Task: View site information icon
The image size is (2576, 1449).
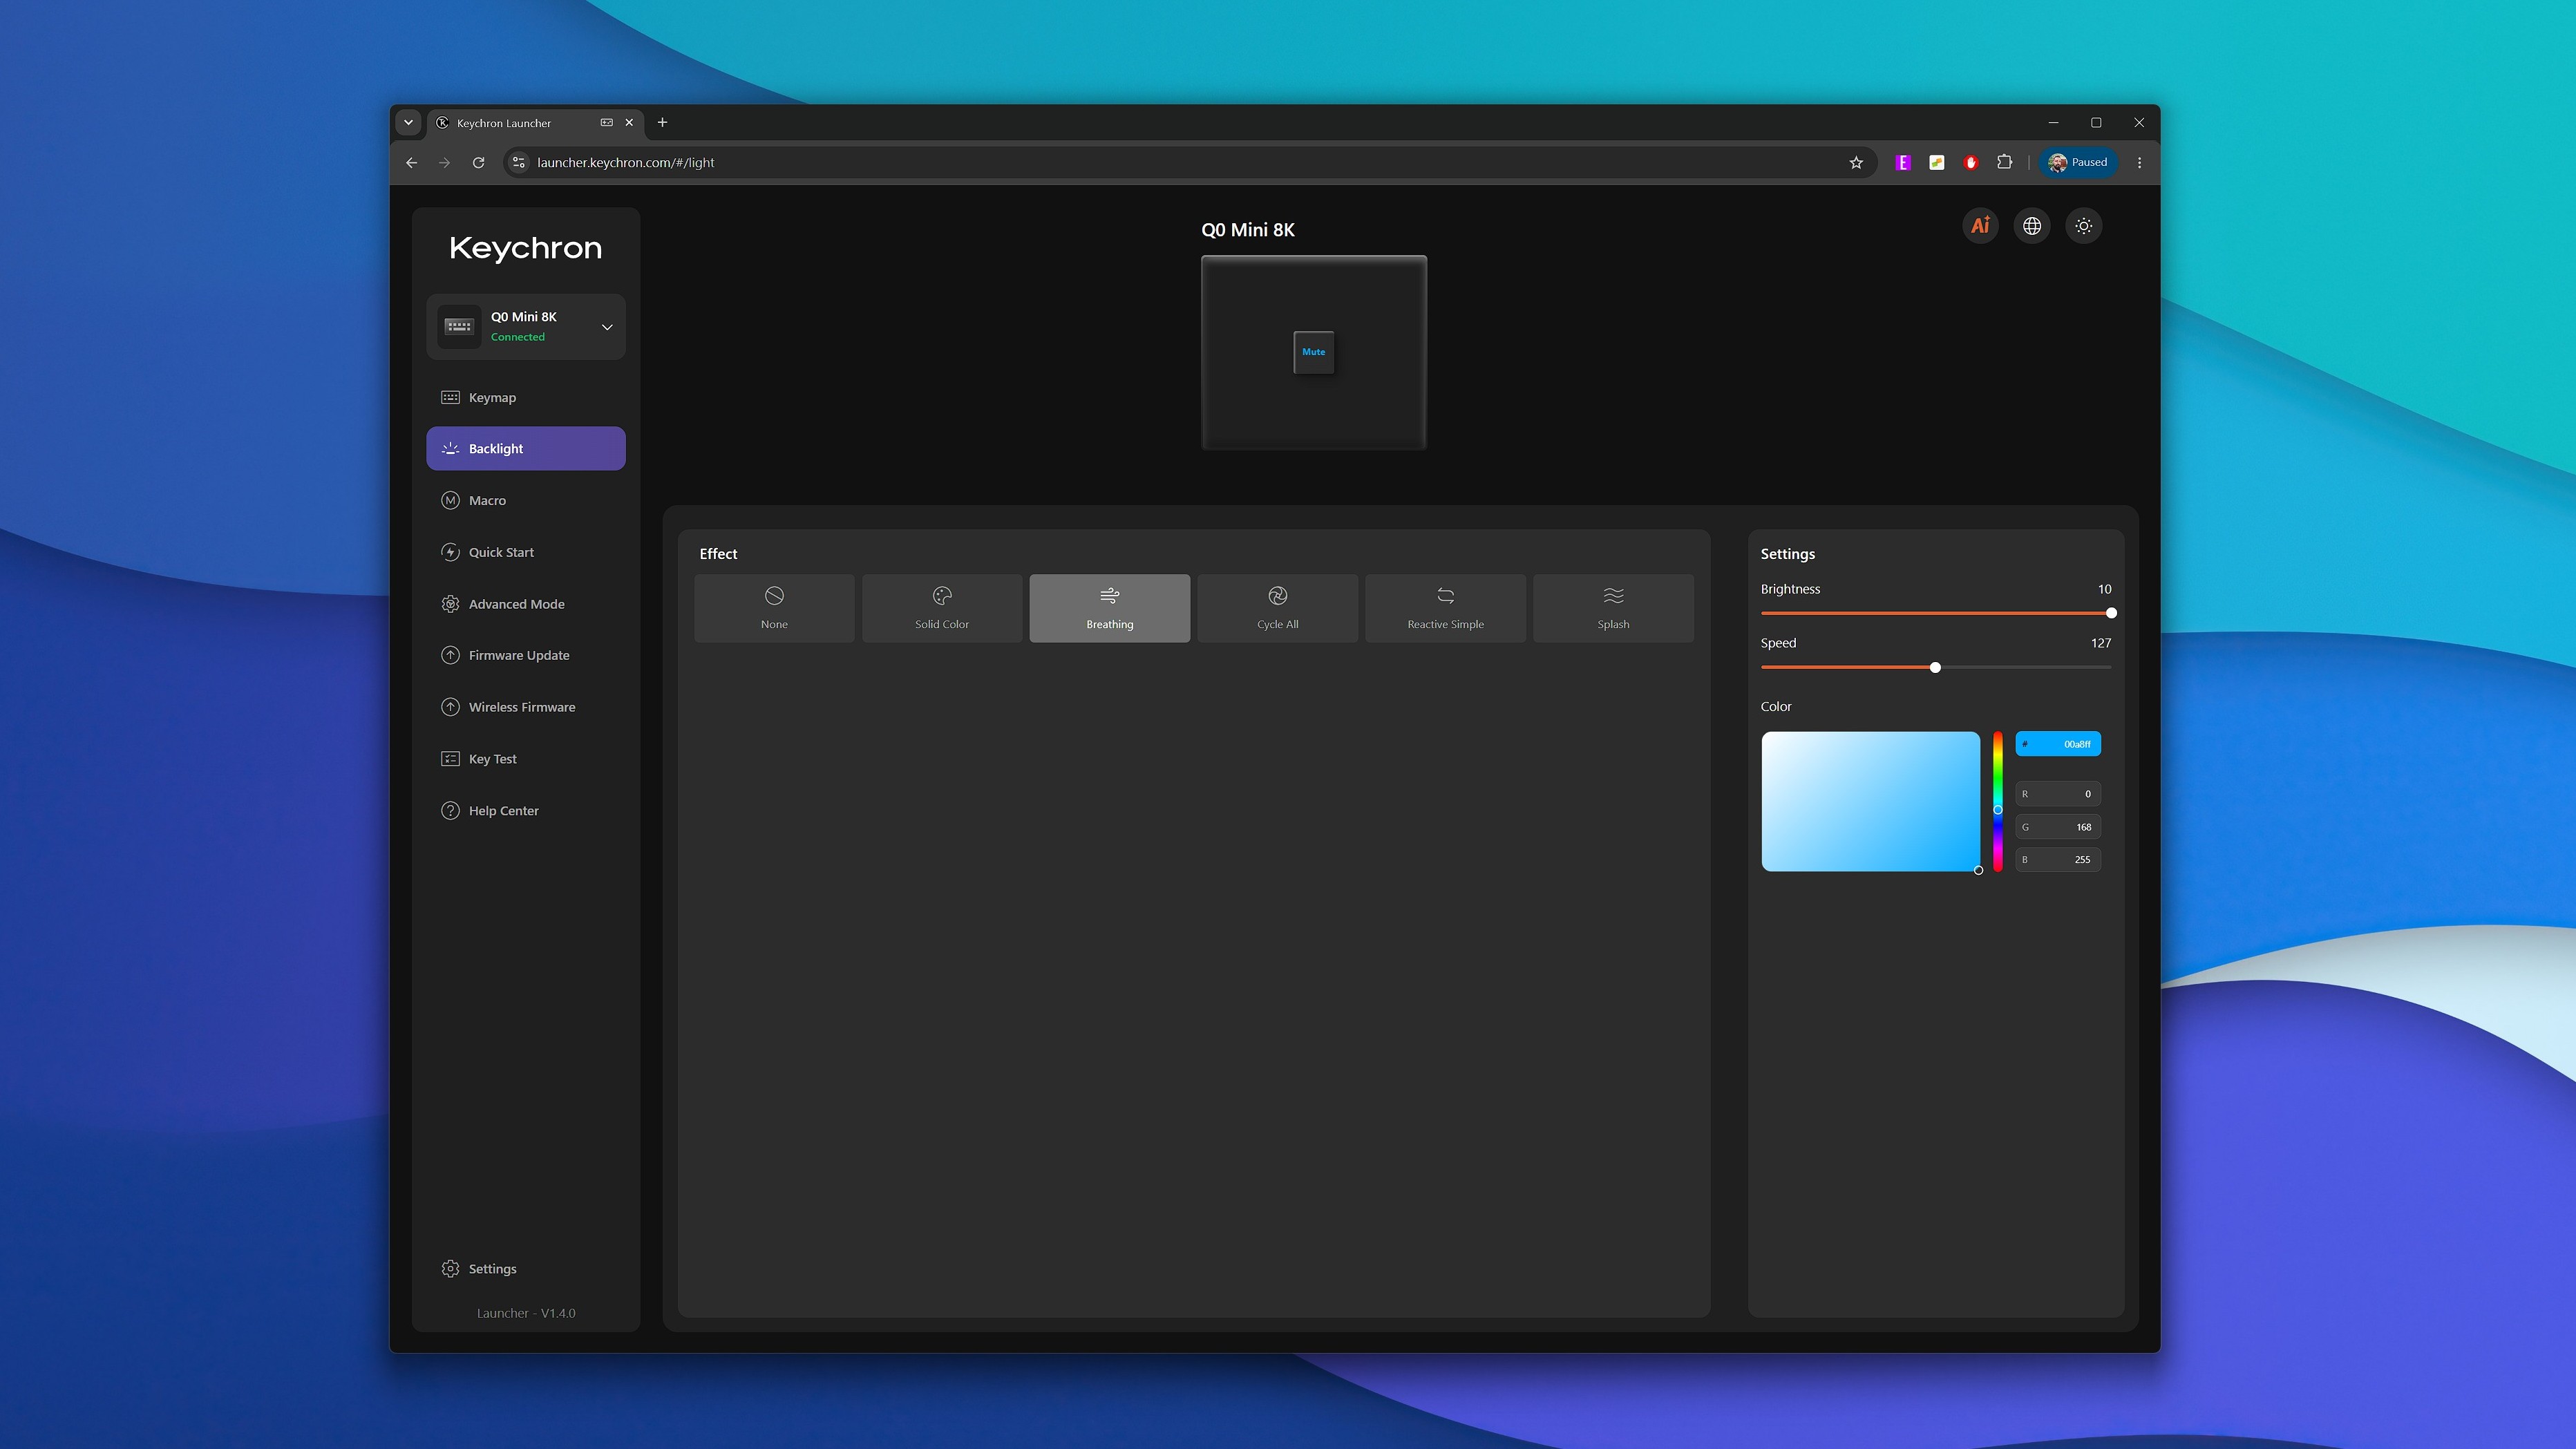Action: [x=518, y=162]
